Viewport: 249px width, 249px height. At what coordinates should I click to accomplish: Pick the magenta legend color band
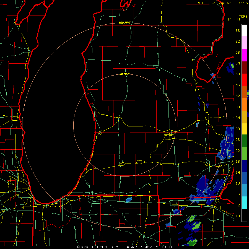pyautogui.click(x=244, y=55)
